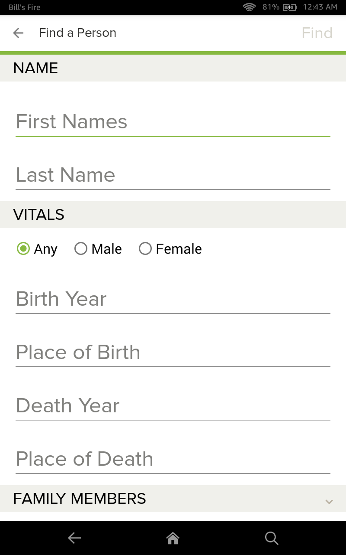Click the Find button
This screenshot has height=555, width=346.
point(317,33)
